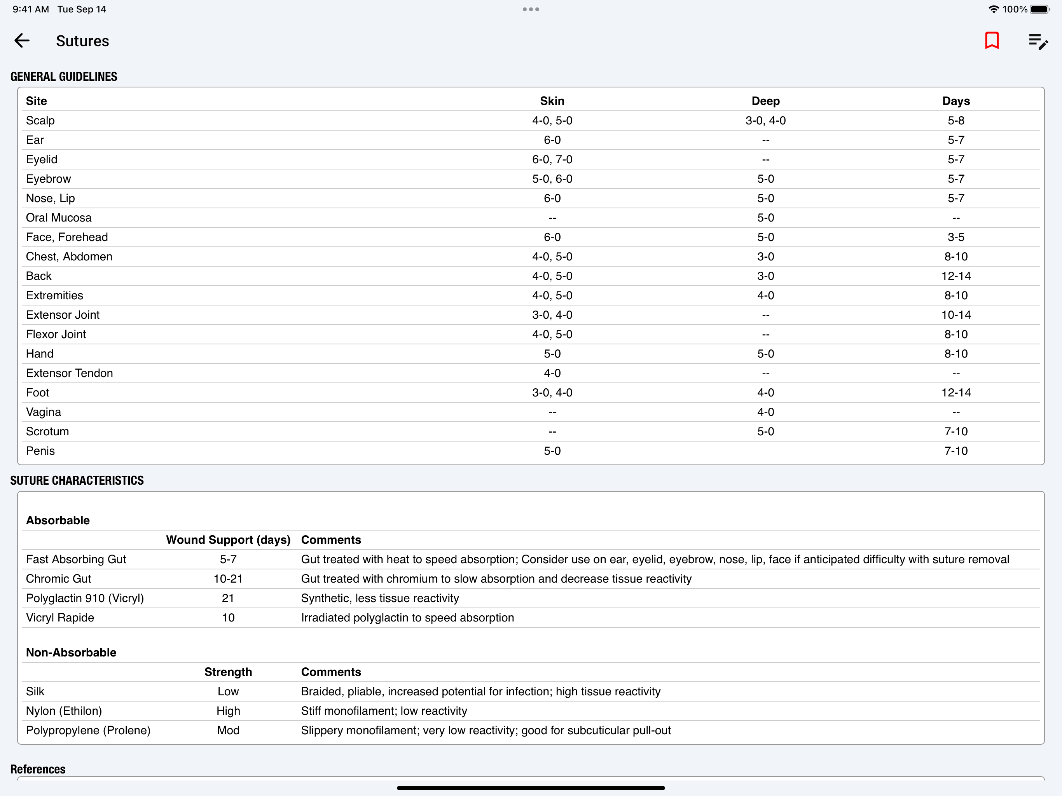Select the General Guidelines heading
1062x796 pixels.
[64, 76]
